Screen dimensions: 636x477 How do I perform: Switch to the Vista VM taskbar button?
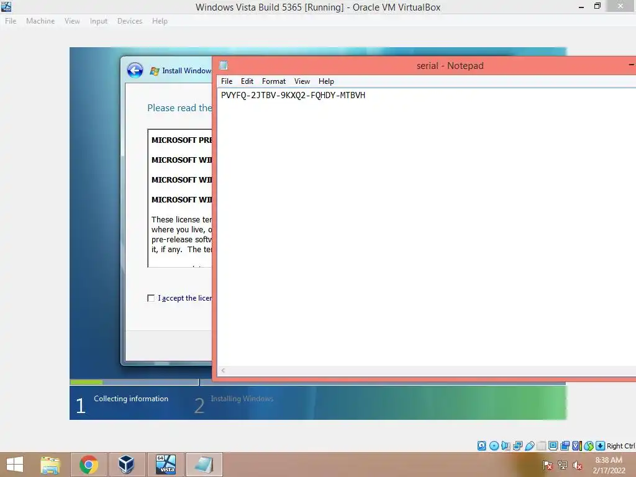(166, 465)
